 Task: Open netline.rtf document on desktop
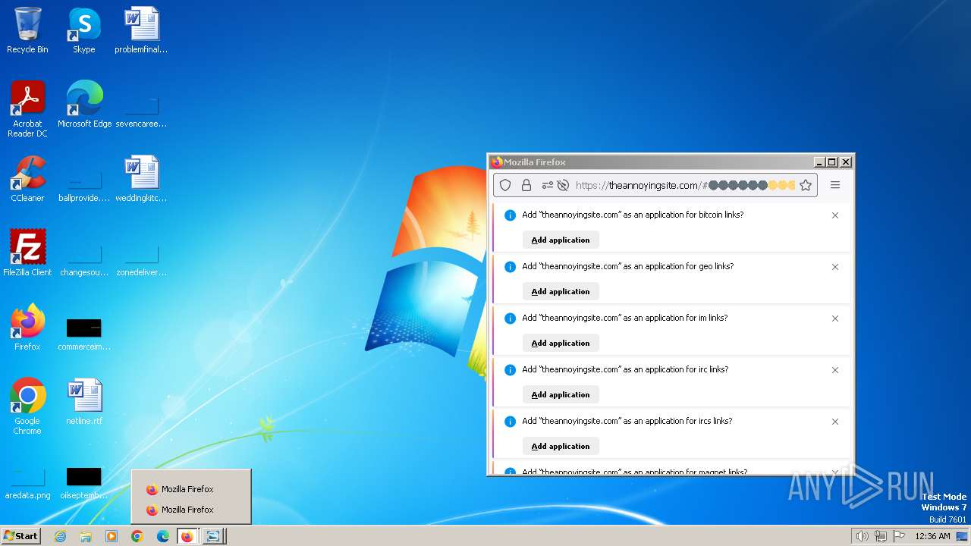coord(84,402)
